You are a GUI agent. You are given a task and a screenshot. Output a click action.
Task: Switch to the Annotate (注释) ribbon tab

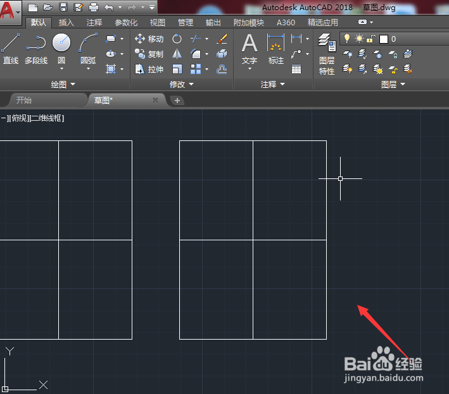click(94, 22)
